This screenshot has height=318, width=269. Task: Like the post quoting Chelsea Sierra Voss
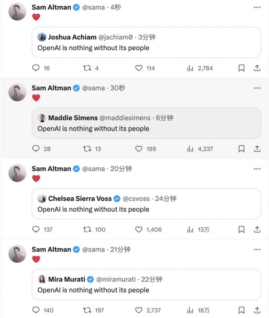point(139,230)
